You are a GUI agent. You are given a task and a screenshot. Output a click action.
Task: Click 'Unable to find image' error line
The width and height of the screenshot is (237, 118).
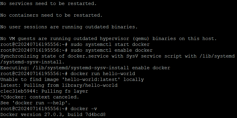(72, 79)
